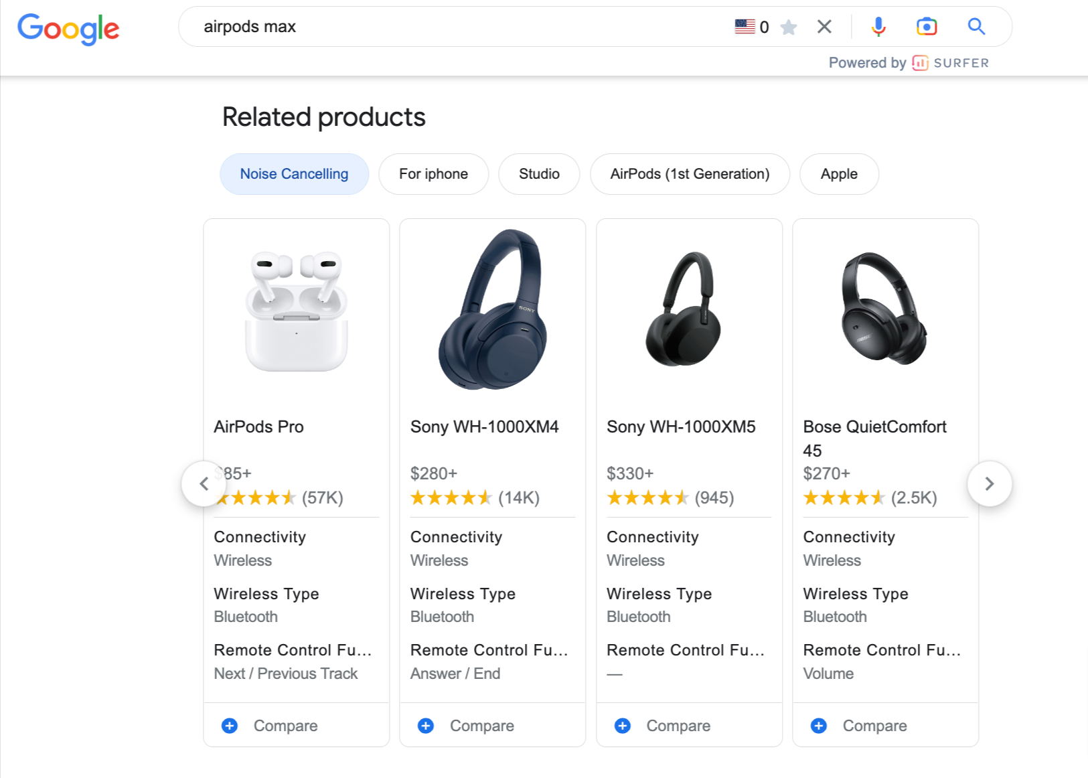Open Google Lens camera search
The width and height of the screenshot is (1088, 778).
(x=927, y=26)
